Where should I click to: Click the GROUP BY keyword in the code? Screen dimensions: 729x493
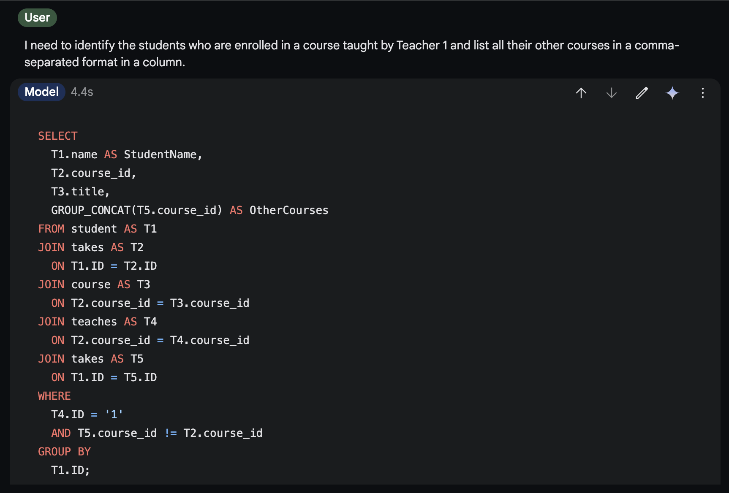[65, 452]
